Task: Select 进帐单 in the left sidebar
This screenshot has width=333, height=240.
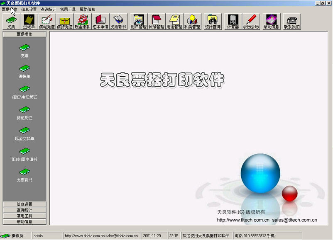Action: (24, 72)
